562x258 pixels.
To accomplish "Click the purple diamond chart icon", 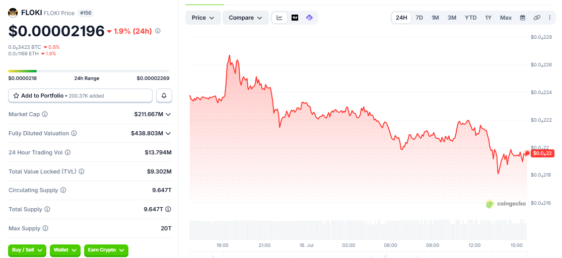I will [x=309, y=18].
